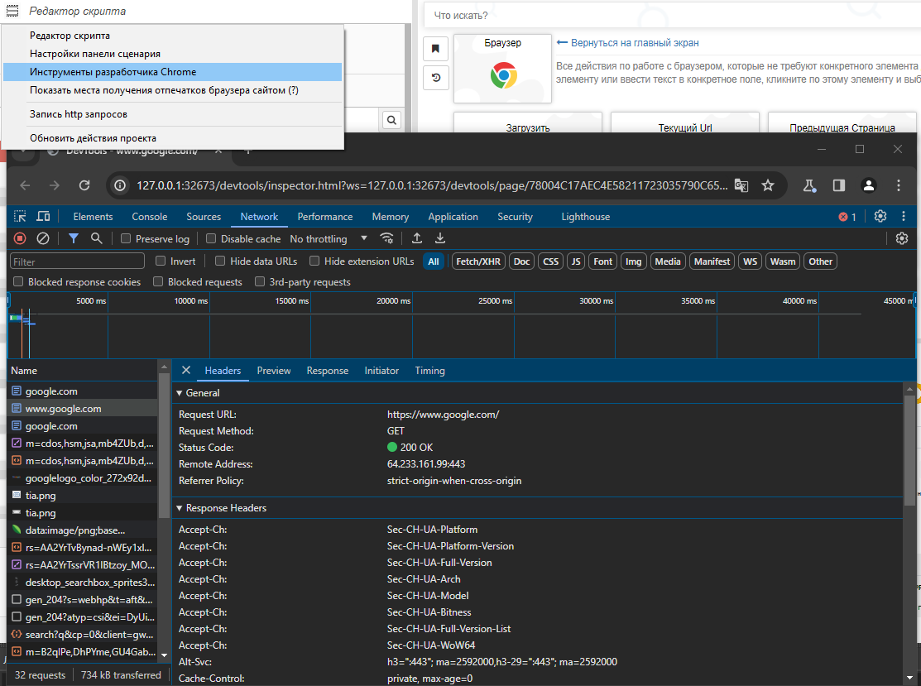Check the Disable cache option
Screen dimensions: 921x686
point(212,239)
